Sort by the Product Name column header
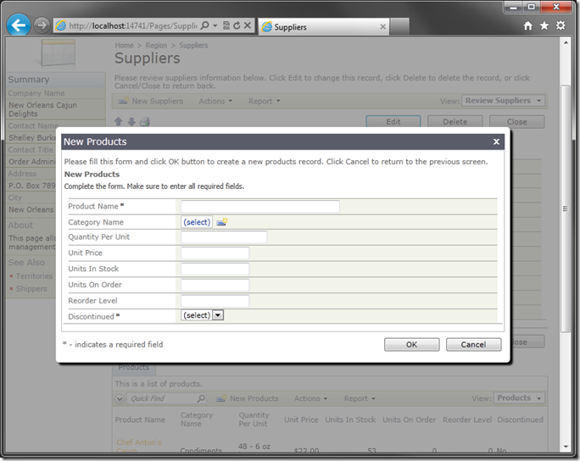Image resolution: width=580 pixels, height=461 pixels. click(x=140, y=419)
